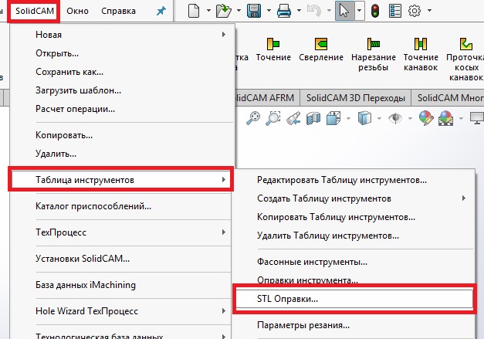The height and width of the screenshot is (339, 484).
Task: Activate the Select cursor tool
Action: pos(344,11)
